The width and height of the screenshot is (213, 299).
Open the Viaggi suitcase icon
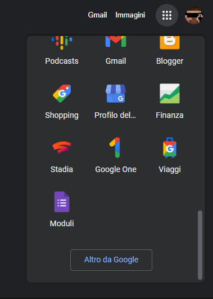[x=170, y=147]
